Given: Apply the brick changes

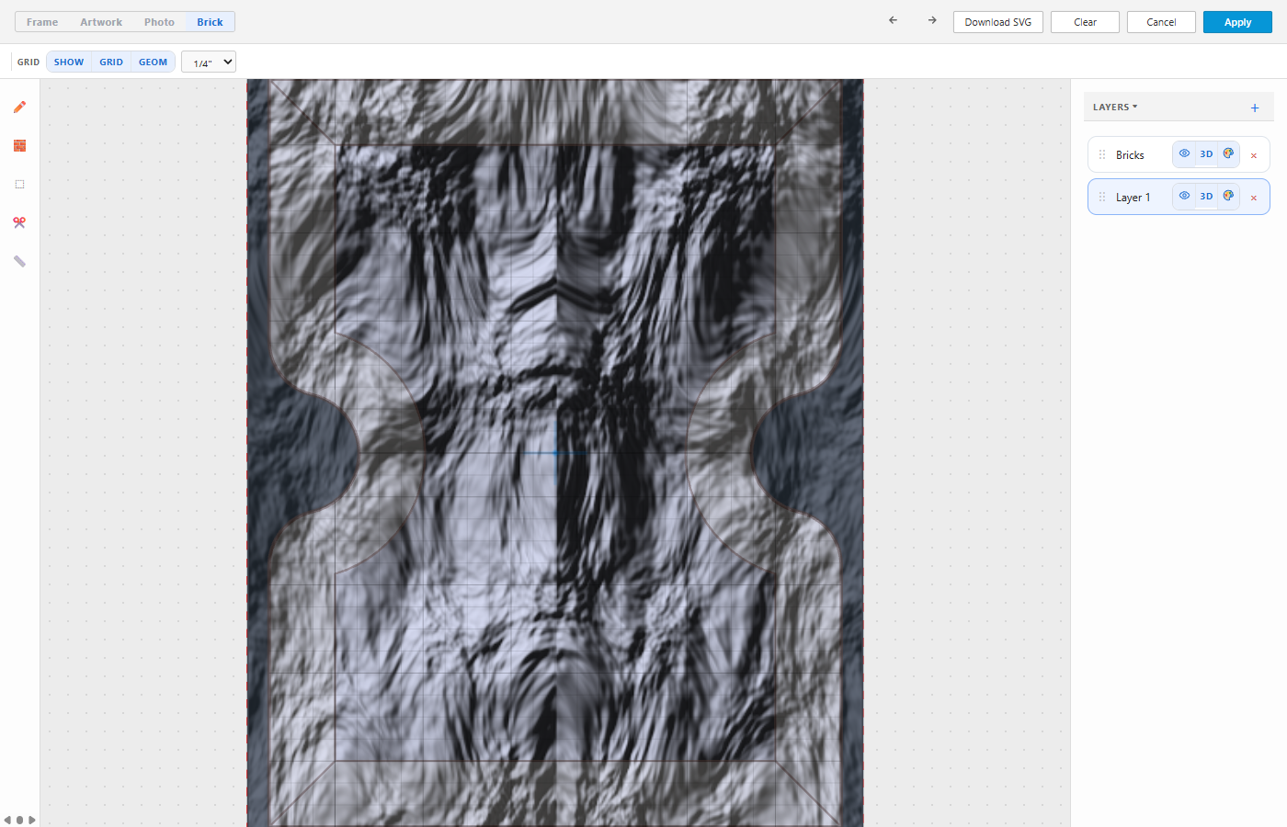Looking at the screenshot, I should (1237, 22).
